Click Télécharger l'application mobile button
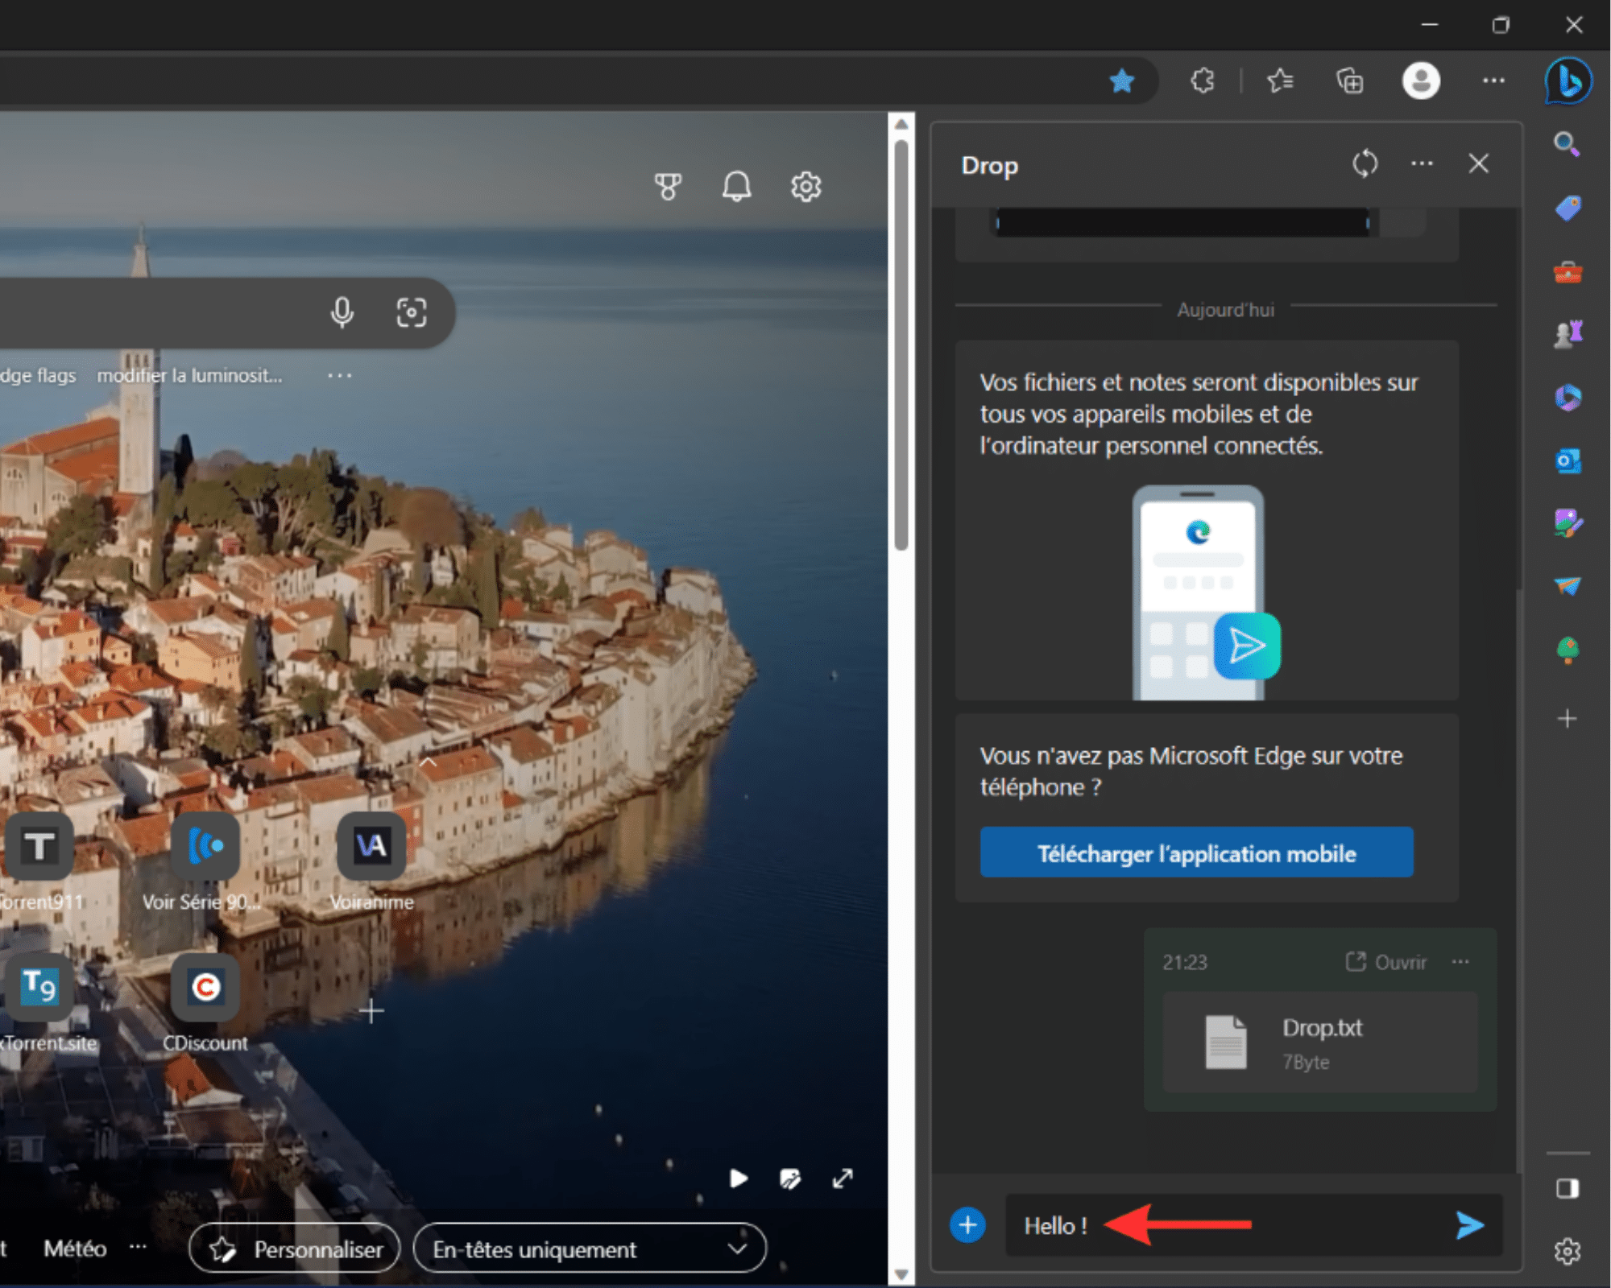 pyautogui.click(x=1196, y=853)
